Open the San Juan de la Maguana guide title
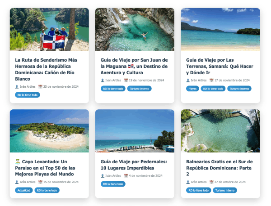Screen dimensions: 271x206 pyautogui.click(x=134, y=66)
